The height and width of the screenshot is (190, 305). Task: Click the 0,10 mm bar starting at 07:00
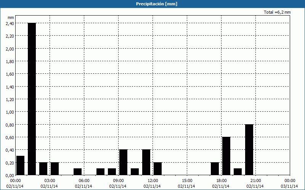coord(100,172)
